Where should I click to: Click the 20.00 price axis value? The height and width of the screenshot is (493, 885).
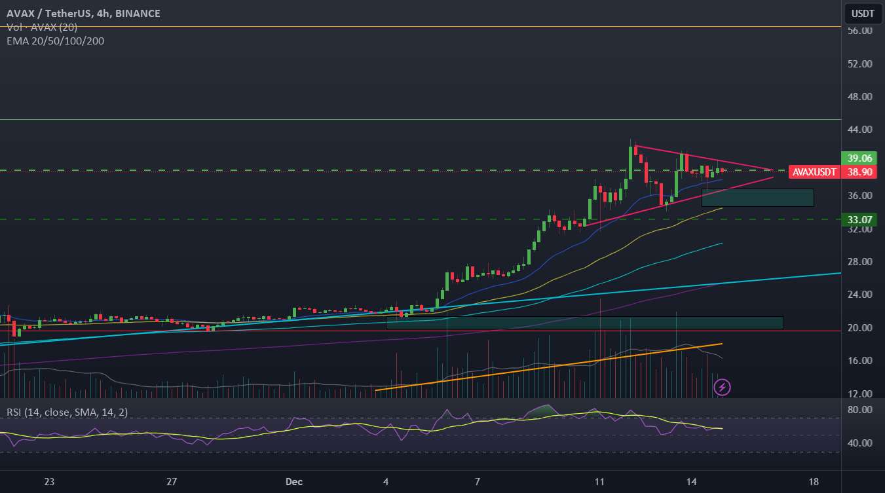click(859, 328)
